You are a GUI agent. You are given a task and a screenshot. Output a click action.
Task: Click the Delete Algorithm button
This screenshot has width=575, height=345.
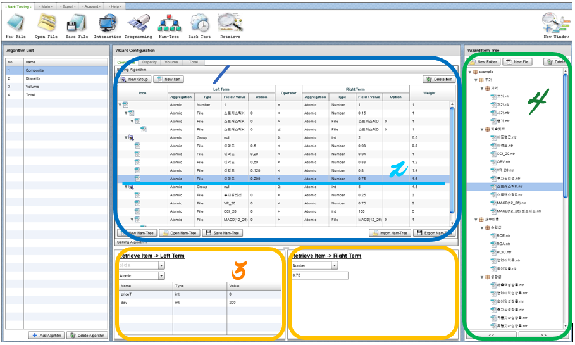(87, 335)
